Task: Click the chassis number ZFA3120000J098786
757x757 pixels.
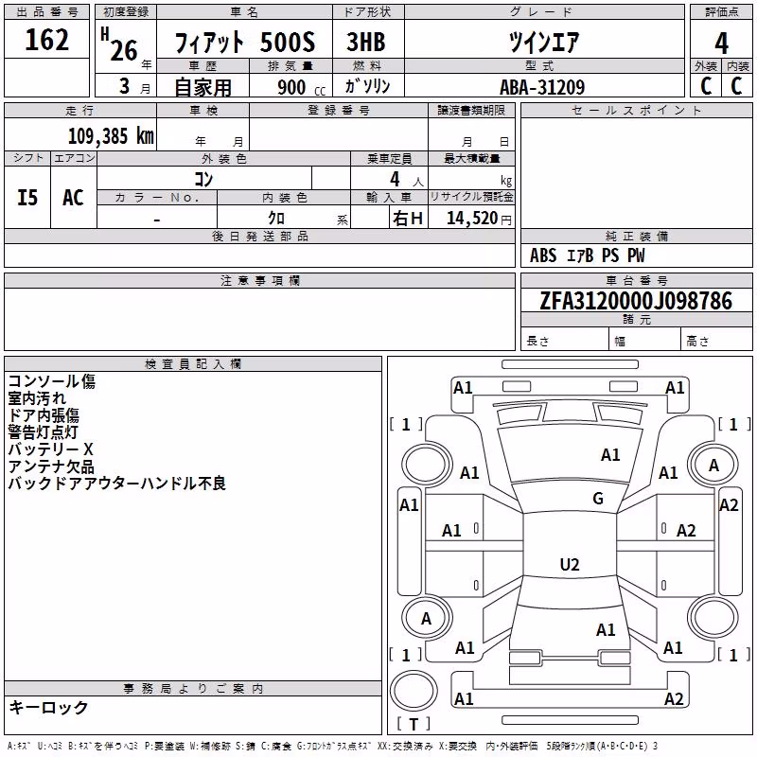Action: point(636,301)
